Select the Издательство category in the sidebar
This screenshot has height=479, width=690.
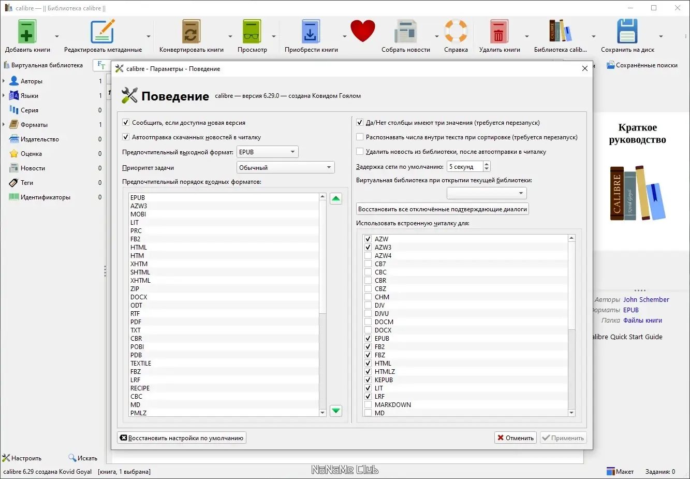pyautogui.click(x=40, y=139)
